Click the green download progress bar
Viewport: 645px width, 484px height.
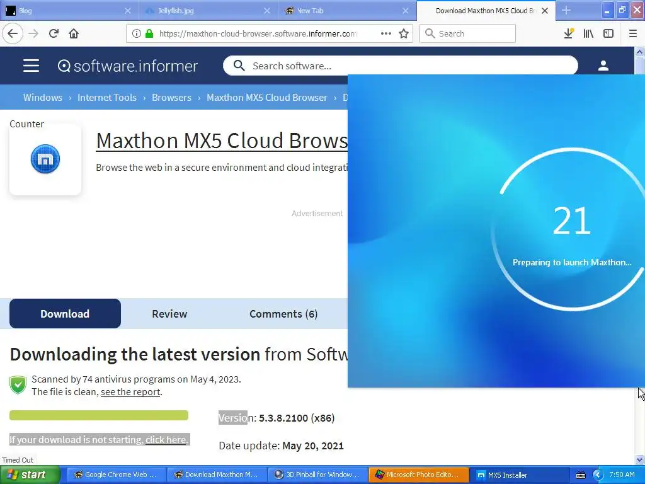[x=99, y=415]
